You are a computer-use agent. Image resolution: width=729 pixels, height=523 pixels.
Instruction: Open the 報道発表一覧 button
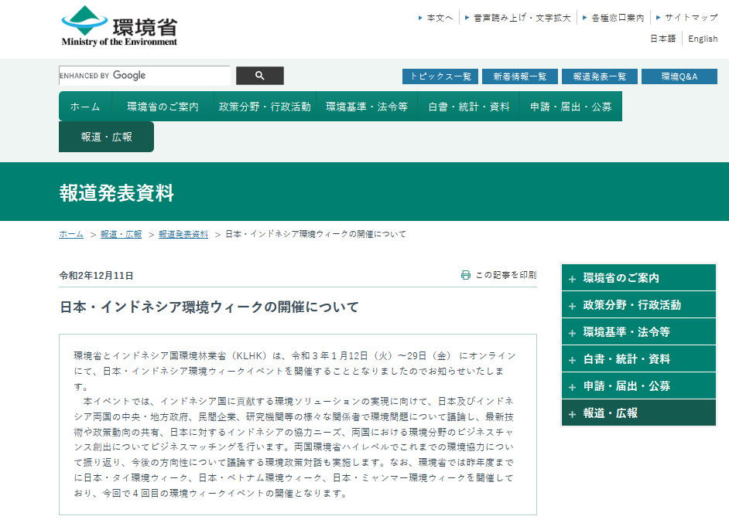tap(599, 76)
